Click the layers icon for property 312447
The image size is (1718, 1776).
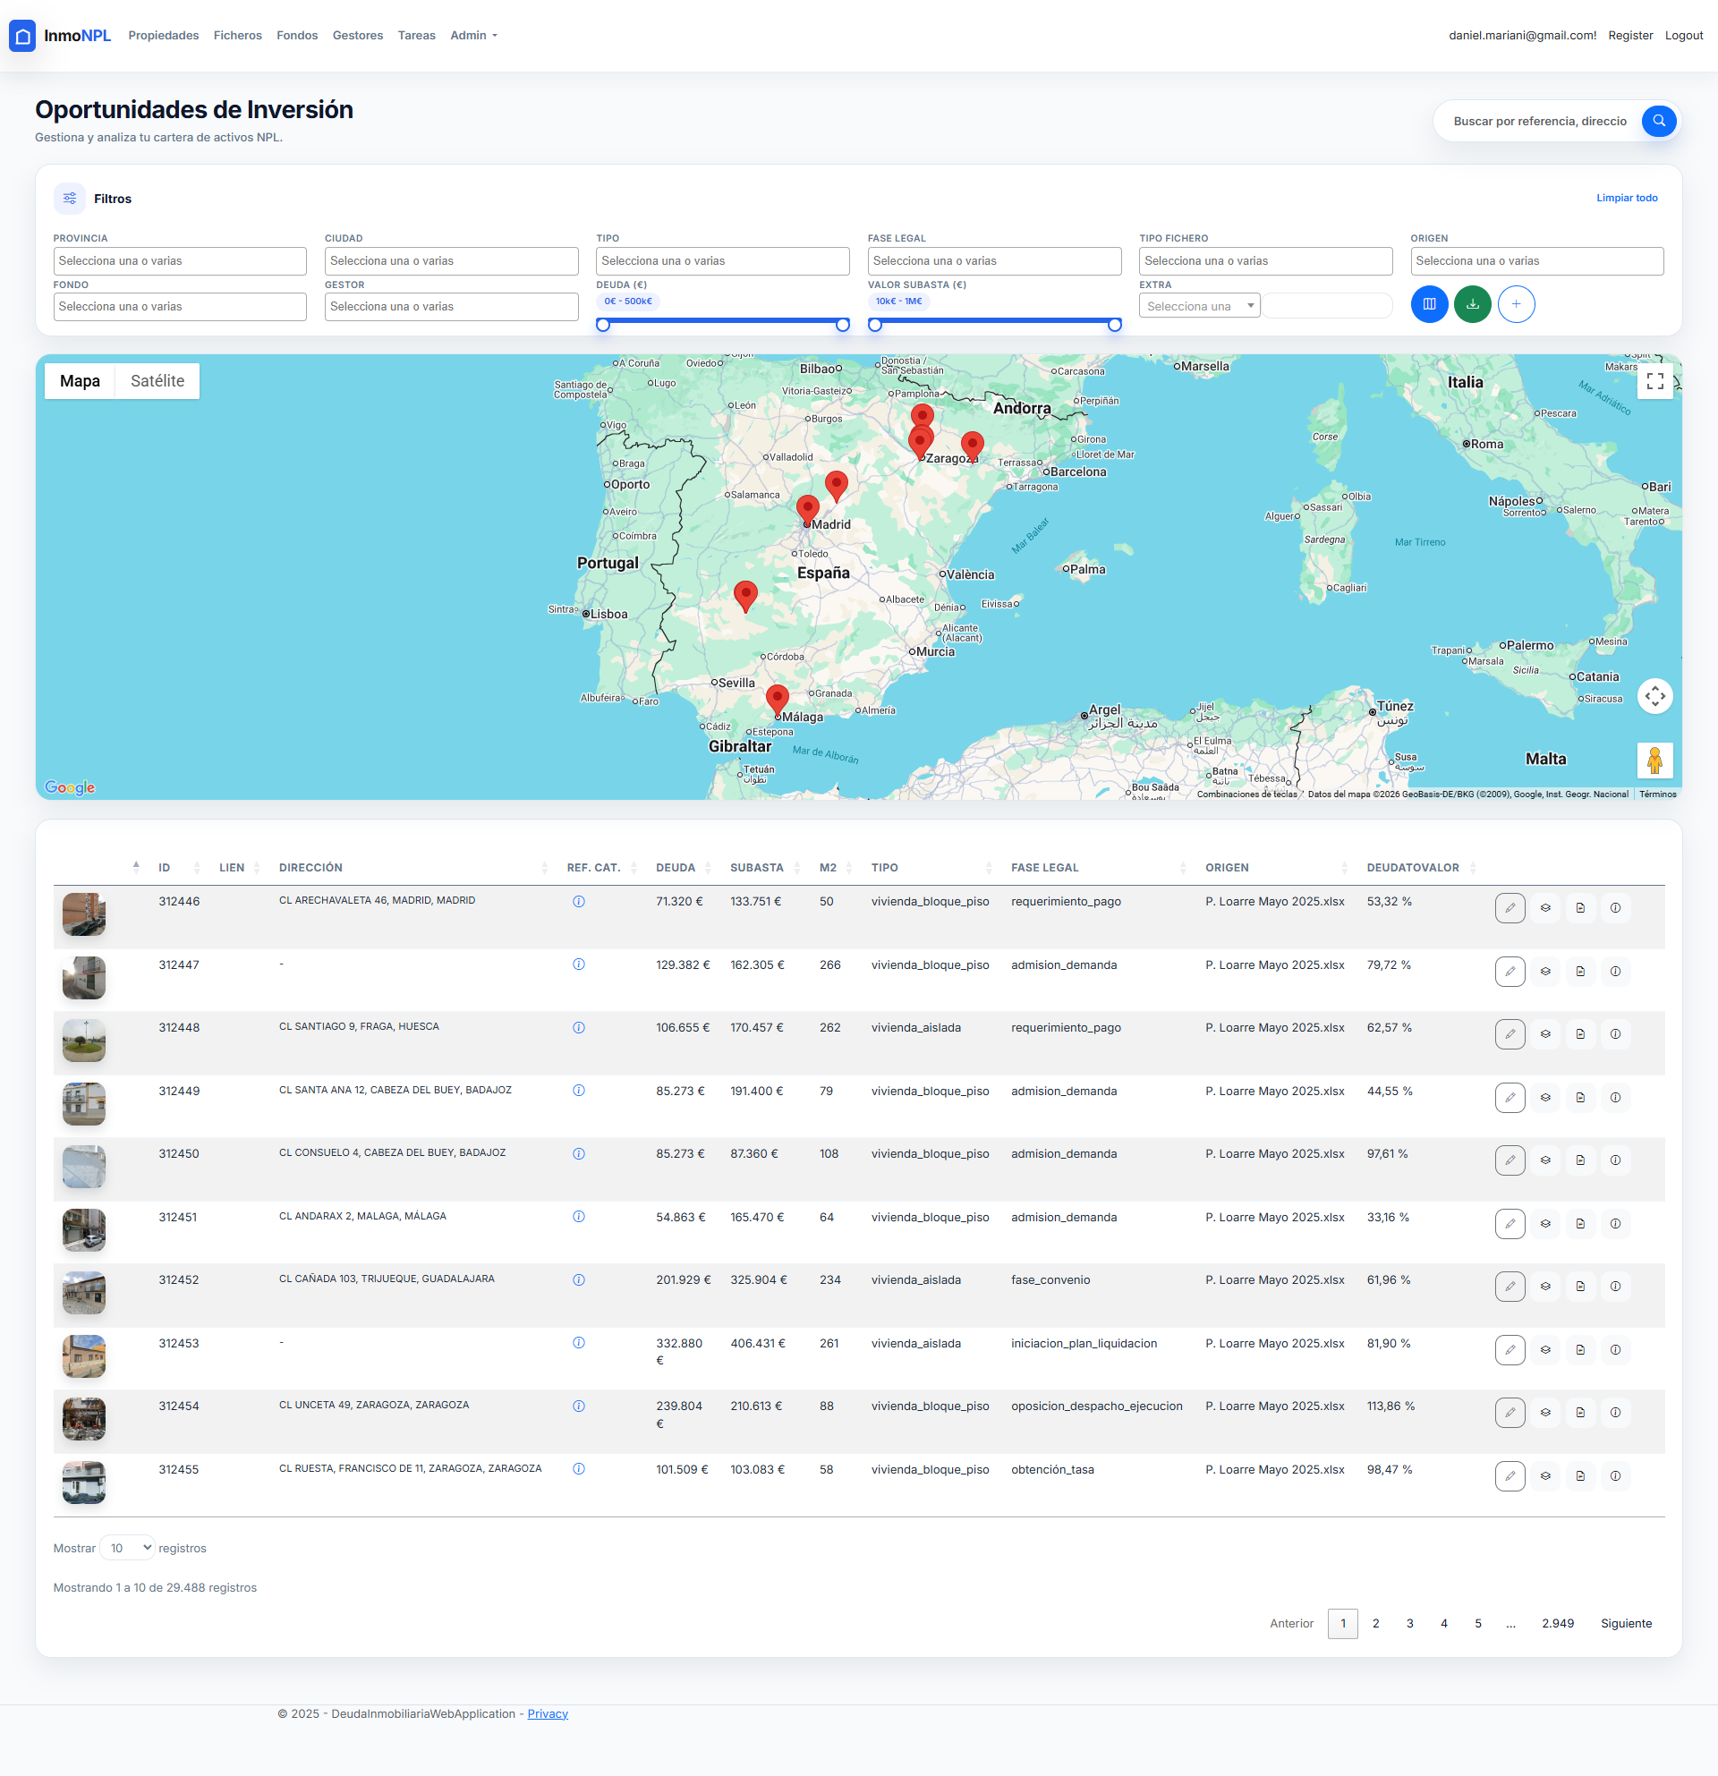click(1545, 972)
